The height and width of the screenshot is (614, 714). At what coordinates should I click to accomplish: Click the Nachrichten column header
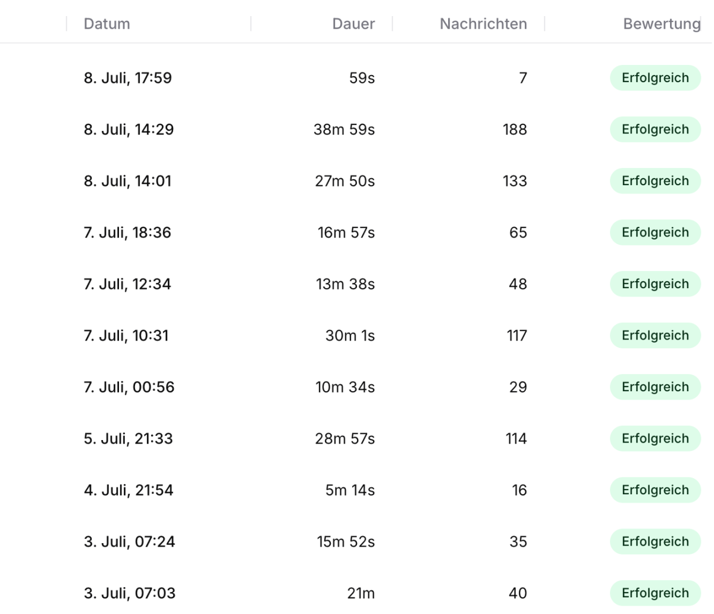point(483,24)
